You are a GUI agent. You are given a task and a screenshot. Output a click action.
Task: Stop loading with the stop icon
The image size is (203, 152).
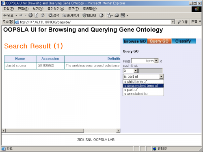pyautogui.click(x=30, y=15)
